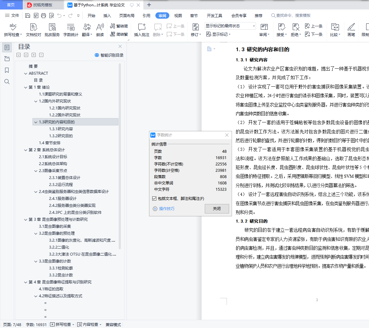The image size is (369, 328).
Task: Close the 目录 outline panel
Action: click(120, 46)
